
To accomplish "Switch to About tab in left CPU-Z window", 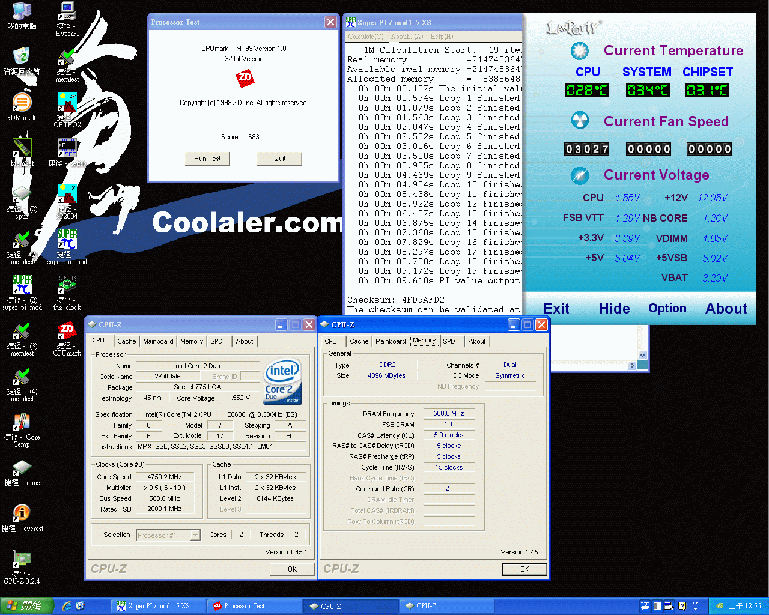I will 245,341.
